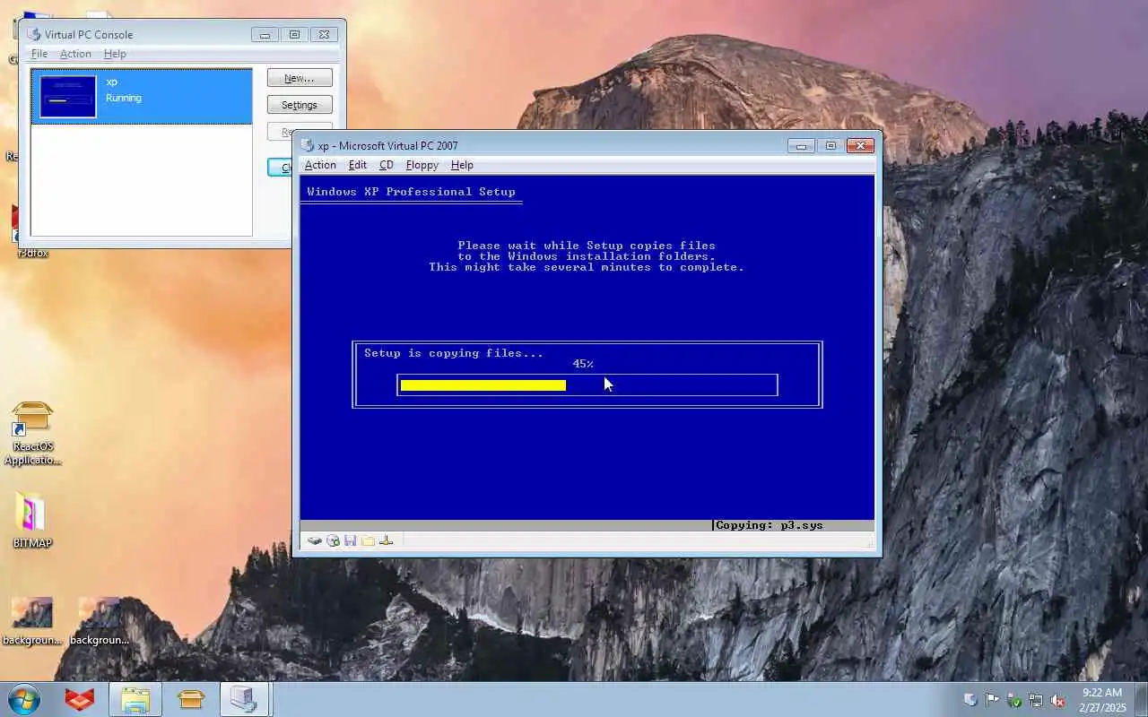Minimize the Virtual PC Console window
Image resolution: width=1148 pixels, height=717 pixels.
[x=265, y=35]
